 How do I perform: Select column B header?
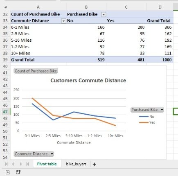coord(86,7)
